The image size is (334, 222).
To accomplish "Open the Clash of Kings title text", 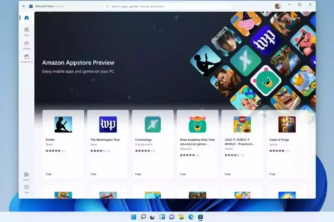I will 279,140.
